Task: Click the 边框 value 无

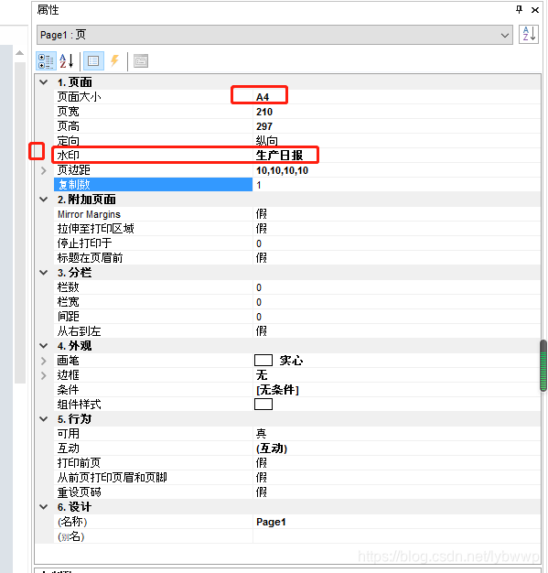Action: pos(262,375)
